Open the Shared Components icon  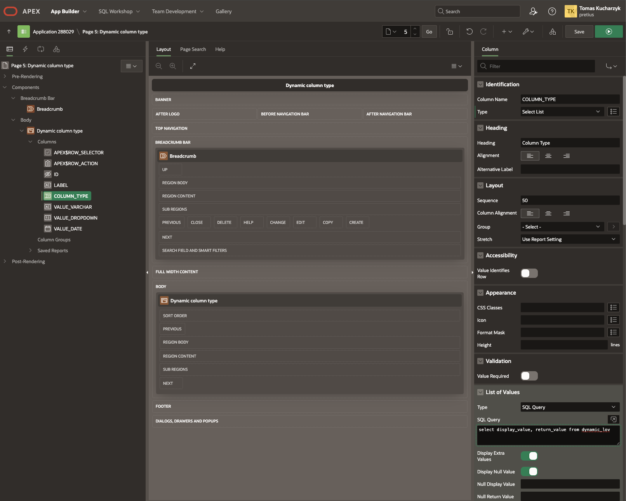point(552,31)
